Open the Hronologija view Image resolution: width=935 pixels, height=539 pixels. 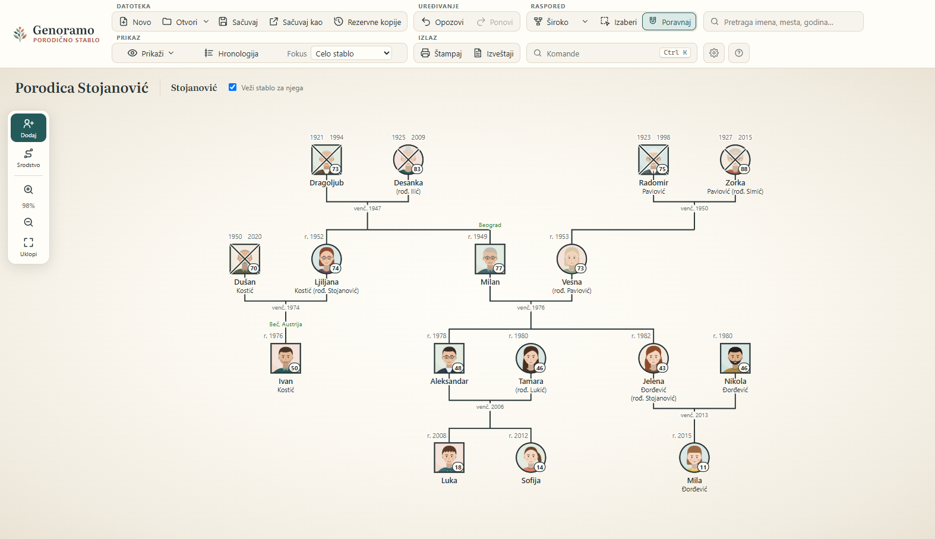tap(232, 53)
